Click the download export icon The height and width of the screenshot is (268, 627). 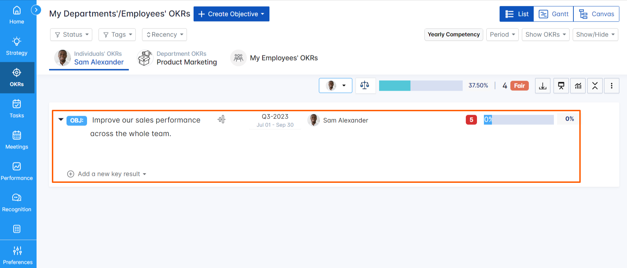[x=542, y=86]
